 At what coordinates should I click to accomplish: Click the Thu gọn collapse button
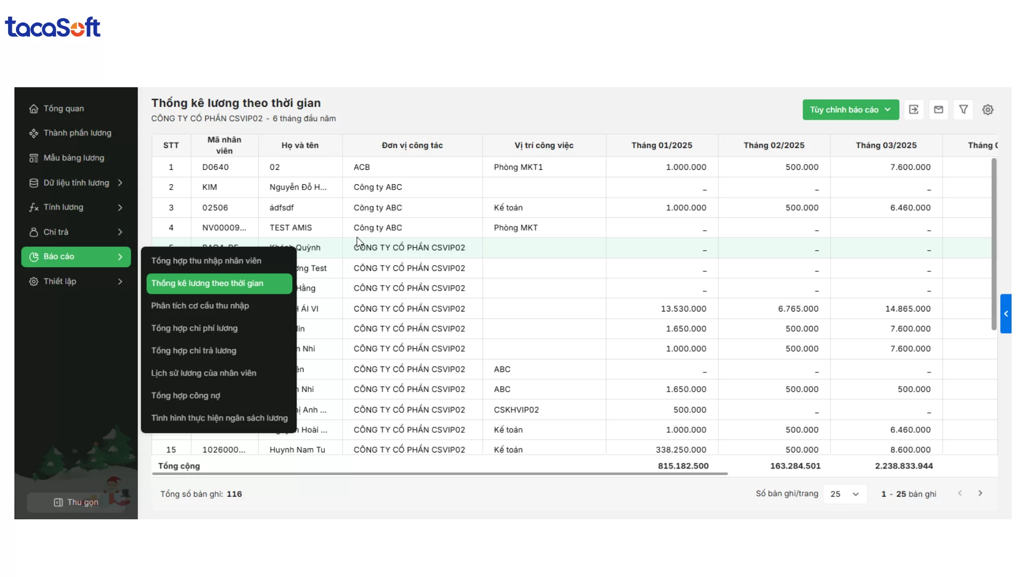tap(76, 502)
